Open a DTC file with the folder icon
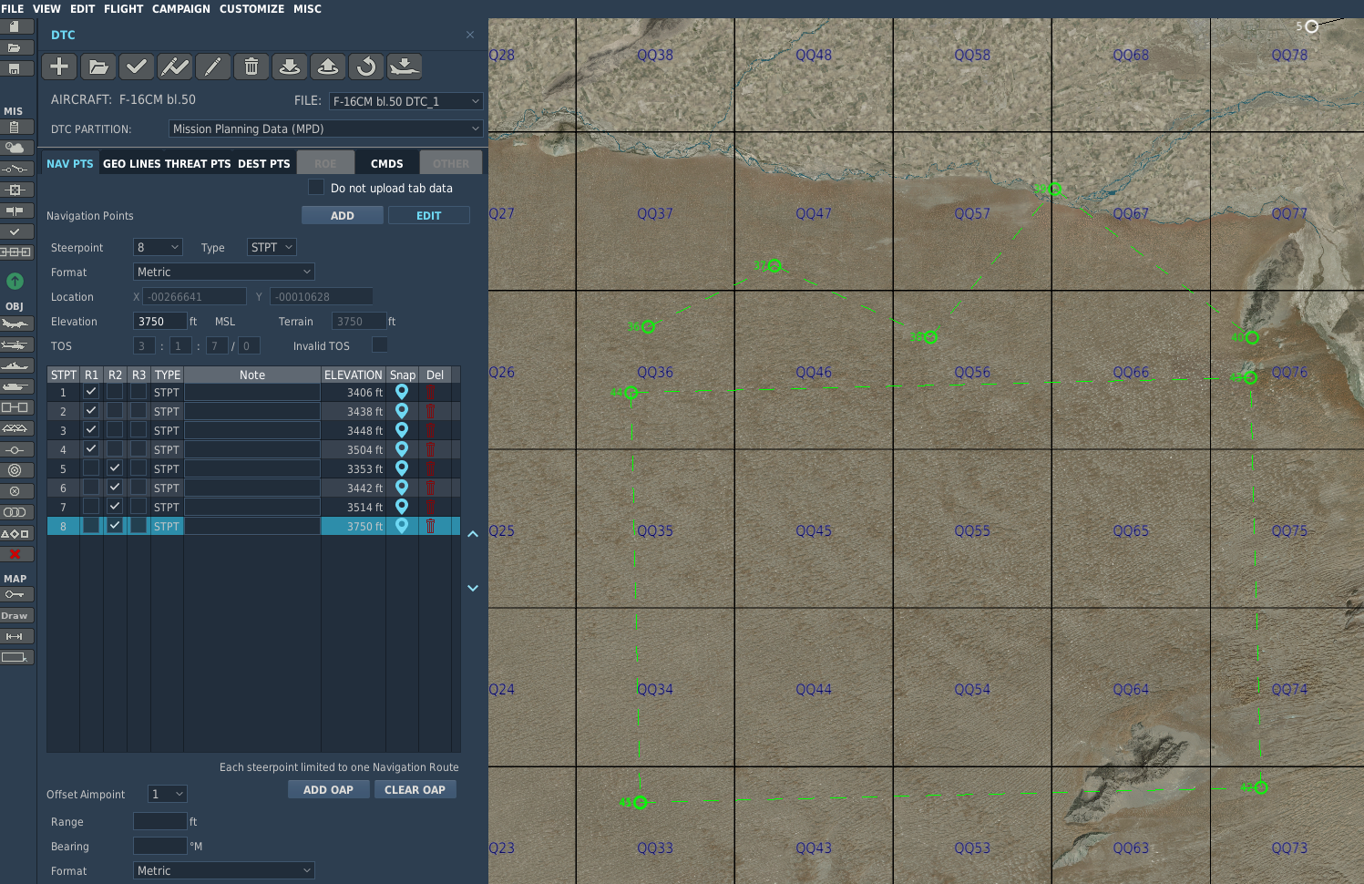The image size is (1364, 884). pyautogui.click(x=98, y=67)
